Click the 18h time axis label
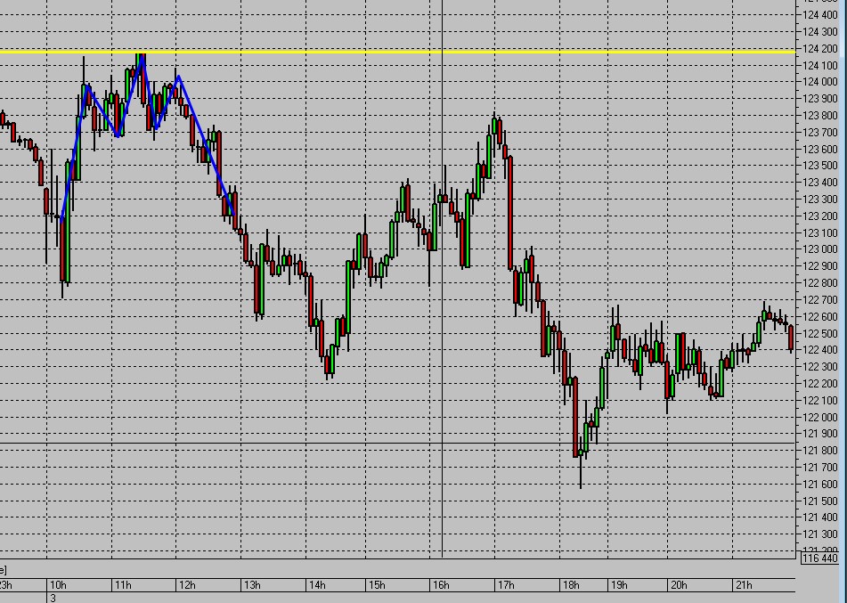847x603 pixels. coord(571,585)
